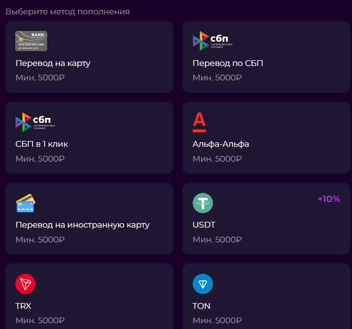Screen dimensions: 352x329
Task: Click the red TRX Tron icon
Action: (x=26, y=284)
